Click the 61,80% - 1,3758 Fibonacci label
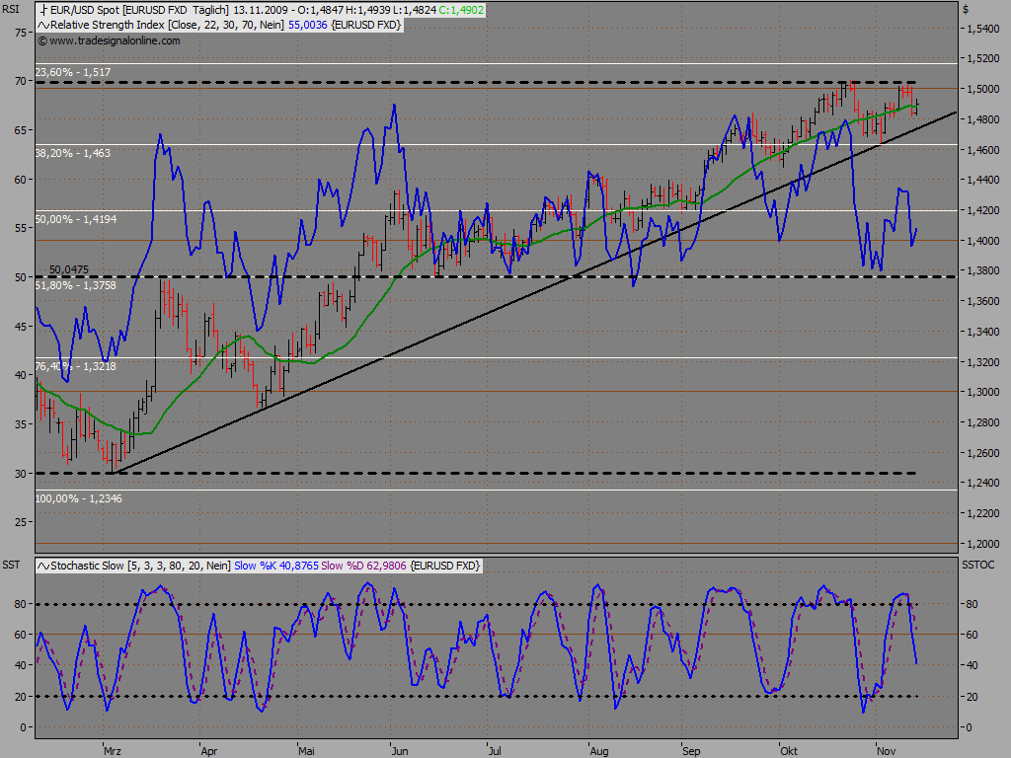1011x758 pixels. click(76, 285)
